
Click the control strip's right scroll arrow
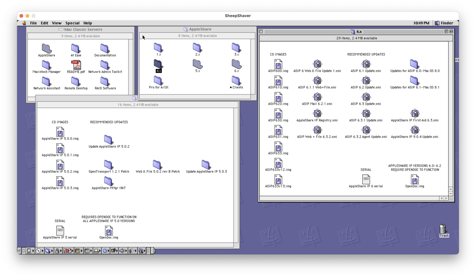[x=148, y=251]
